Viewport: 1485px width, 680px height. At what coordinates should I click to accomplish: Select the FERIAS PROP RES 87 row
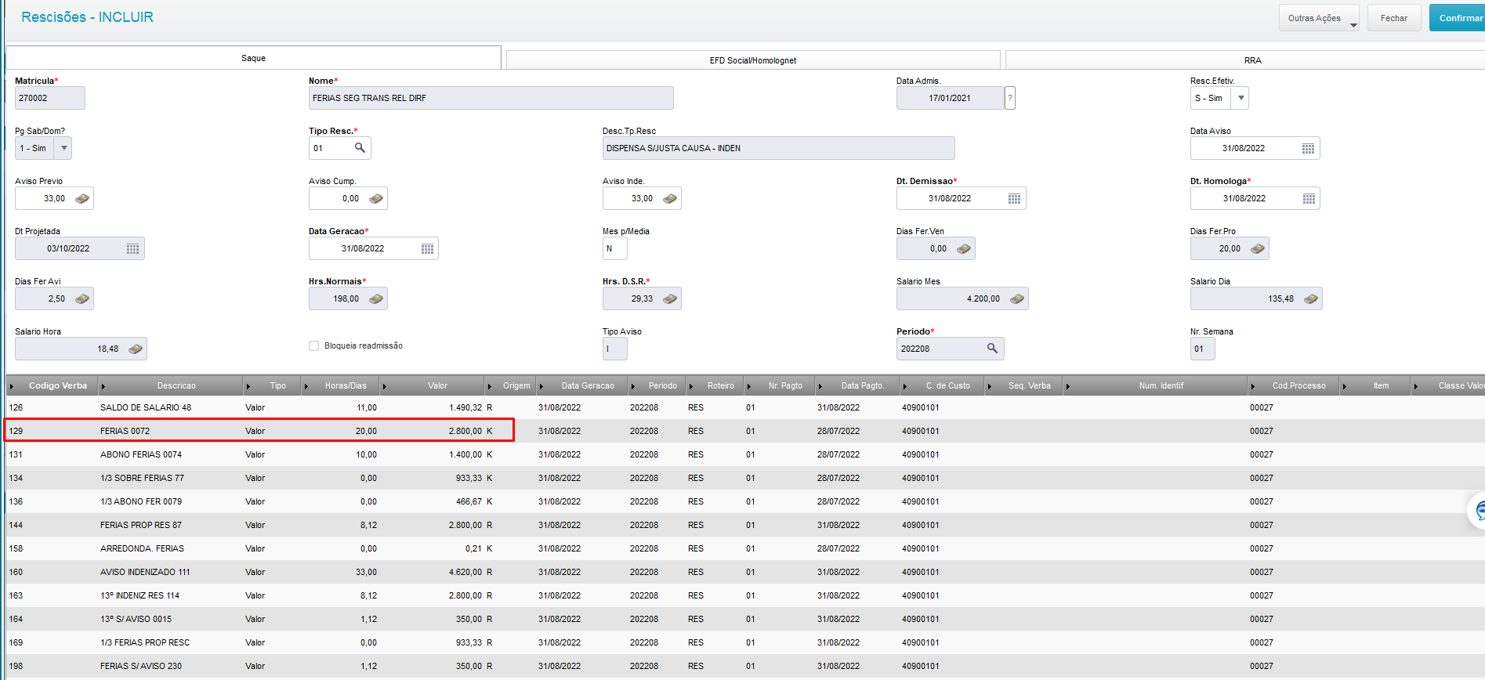click(x=744, y=525)
